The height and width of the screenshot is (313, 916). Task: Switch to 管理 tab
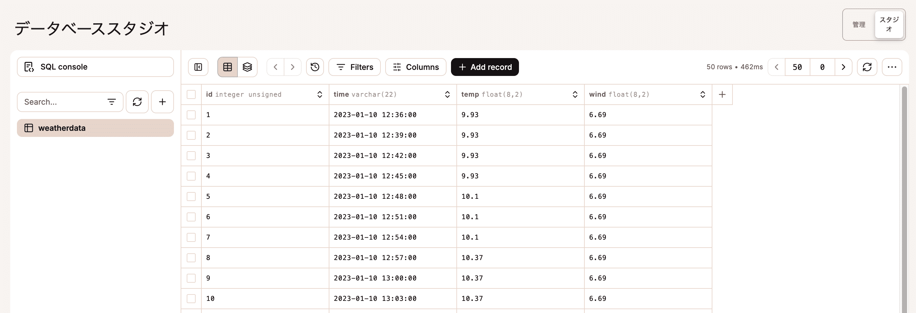859,25
